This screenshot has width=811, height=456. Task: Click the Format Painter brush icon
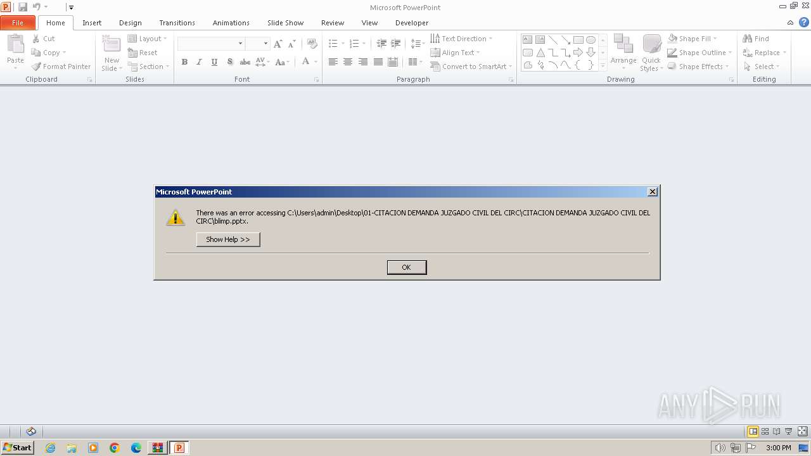coord(36,66)
